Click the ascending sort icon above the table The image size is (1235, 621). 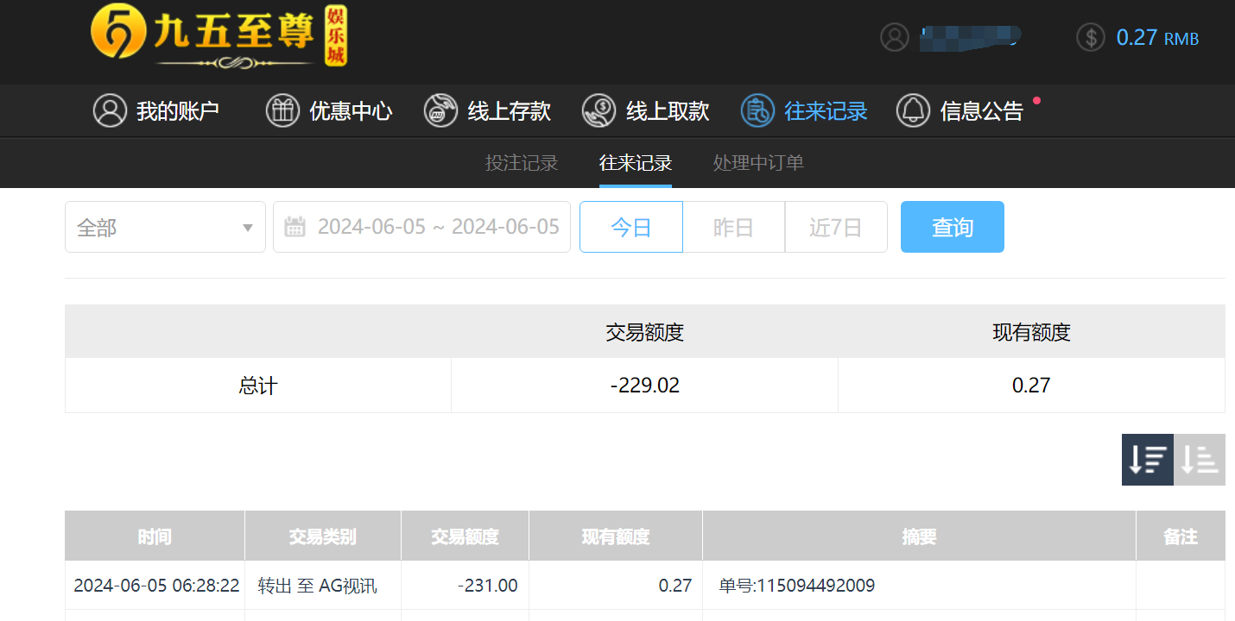click(x=1199, y=460)
